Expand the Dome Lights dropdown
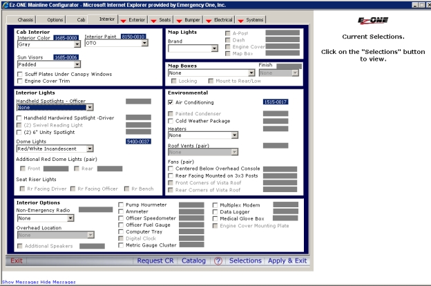Viewport: 431px width, 286px height. point(90,149)
